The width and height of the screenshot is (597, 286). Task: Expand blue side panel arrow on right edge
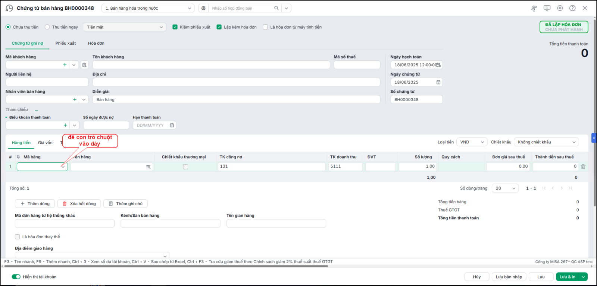coord(594,138)
